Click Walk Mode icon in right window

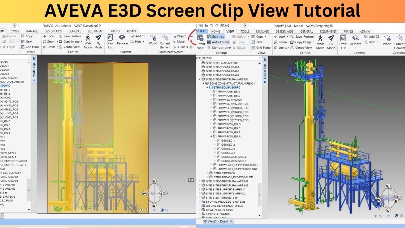pyautogui.click(x=320, y=38)
